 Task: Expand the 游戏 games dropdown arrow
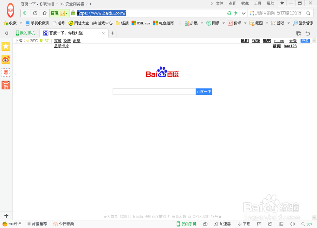pyautogui.click(x=288, y=23)
